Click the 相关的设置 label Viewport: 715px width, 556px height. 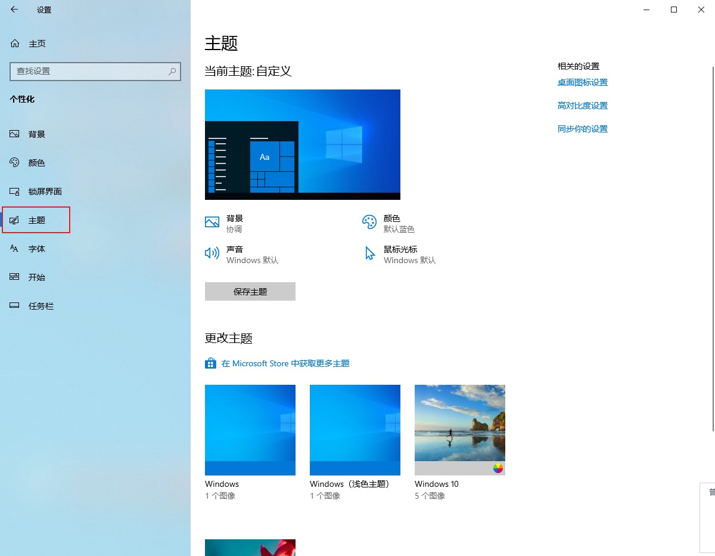tap(579, 66)
